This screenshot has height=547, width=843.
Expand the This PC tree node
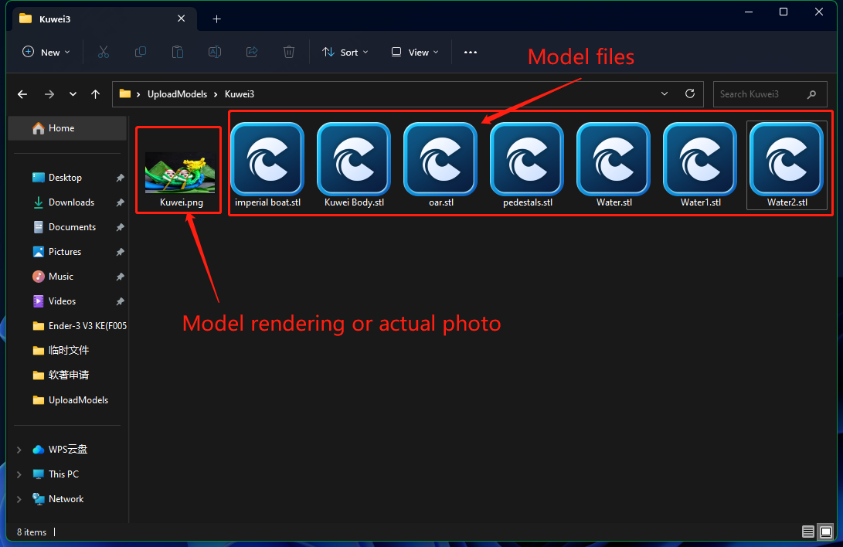(19, 474)
